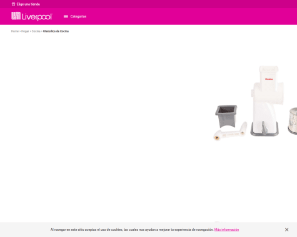Click the cookie notice text
Screen dimensions: 297x237
[132, 230]
